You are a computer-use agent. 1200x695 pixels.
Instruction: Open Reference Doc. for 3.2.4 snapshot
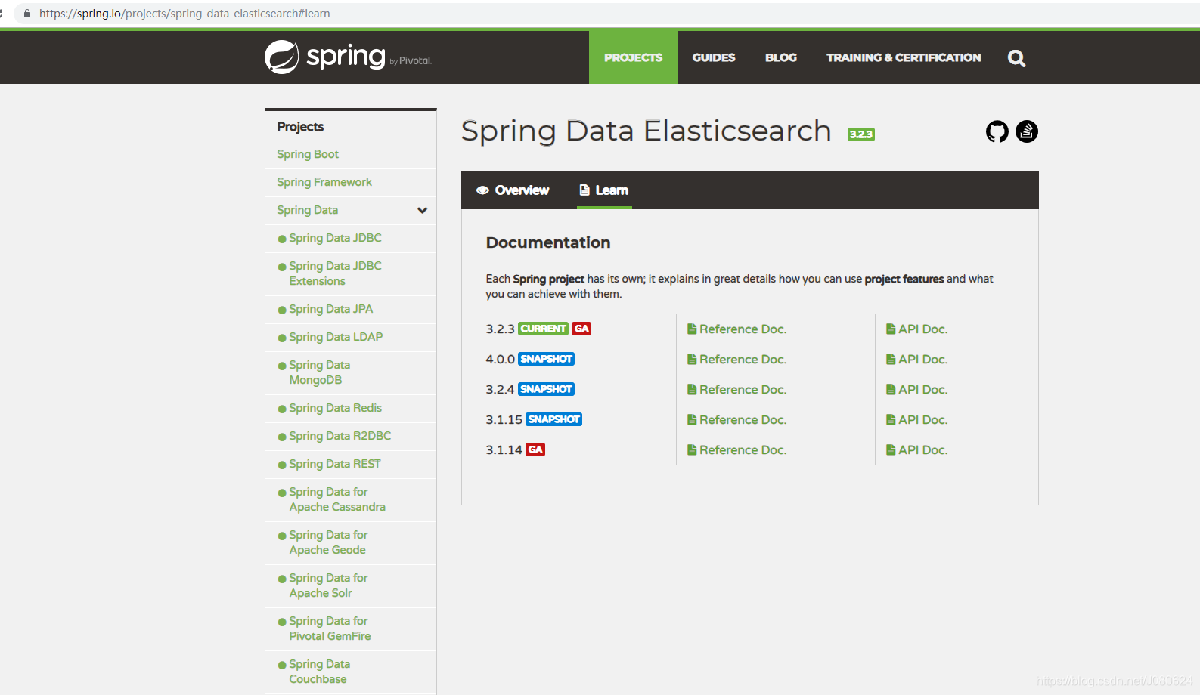point(736,390)
